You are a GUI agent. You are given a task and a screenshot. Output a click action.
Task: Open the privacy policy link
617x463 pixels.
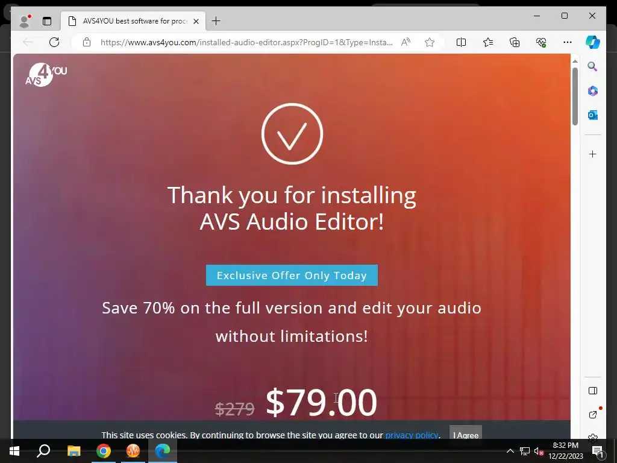tap(411, 435)
